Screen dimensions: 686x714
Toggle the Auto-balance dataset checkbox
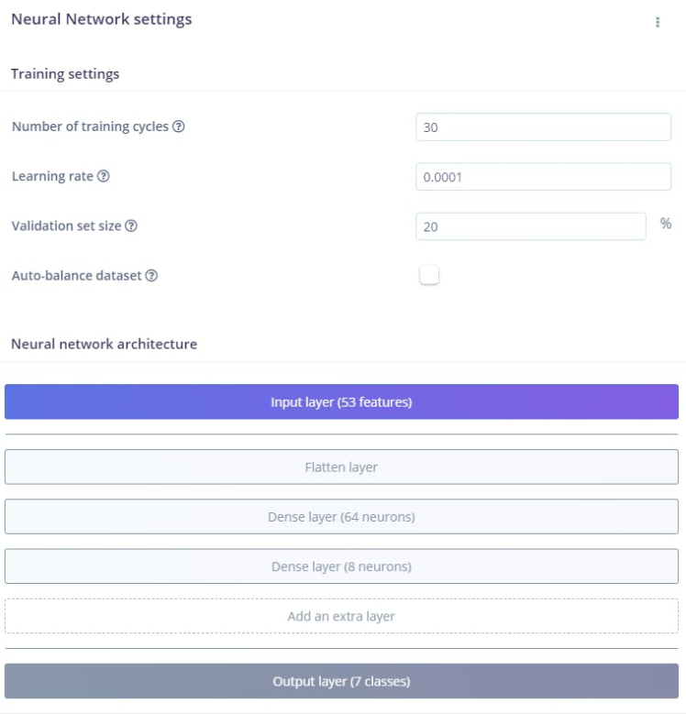(x=428, y=275)
